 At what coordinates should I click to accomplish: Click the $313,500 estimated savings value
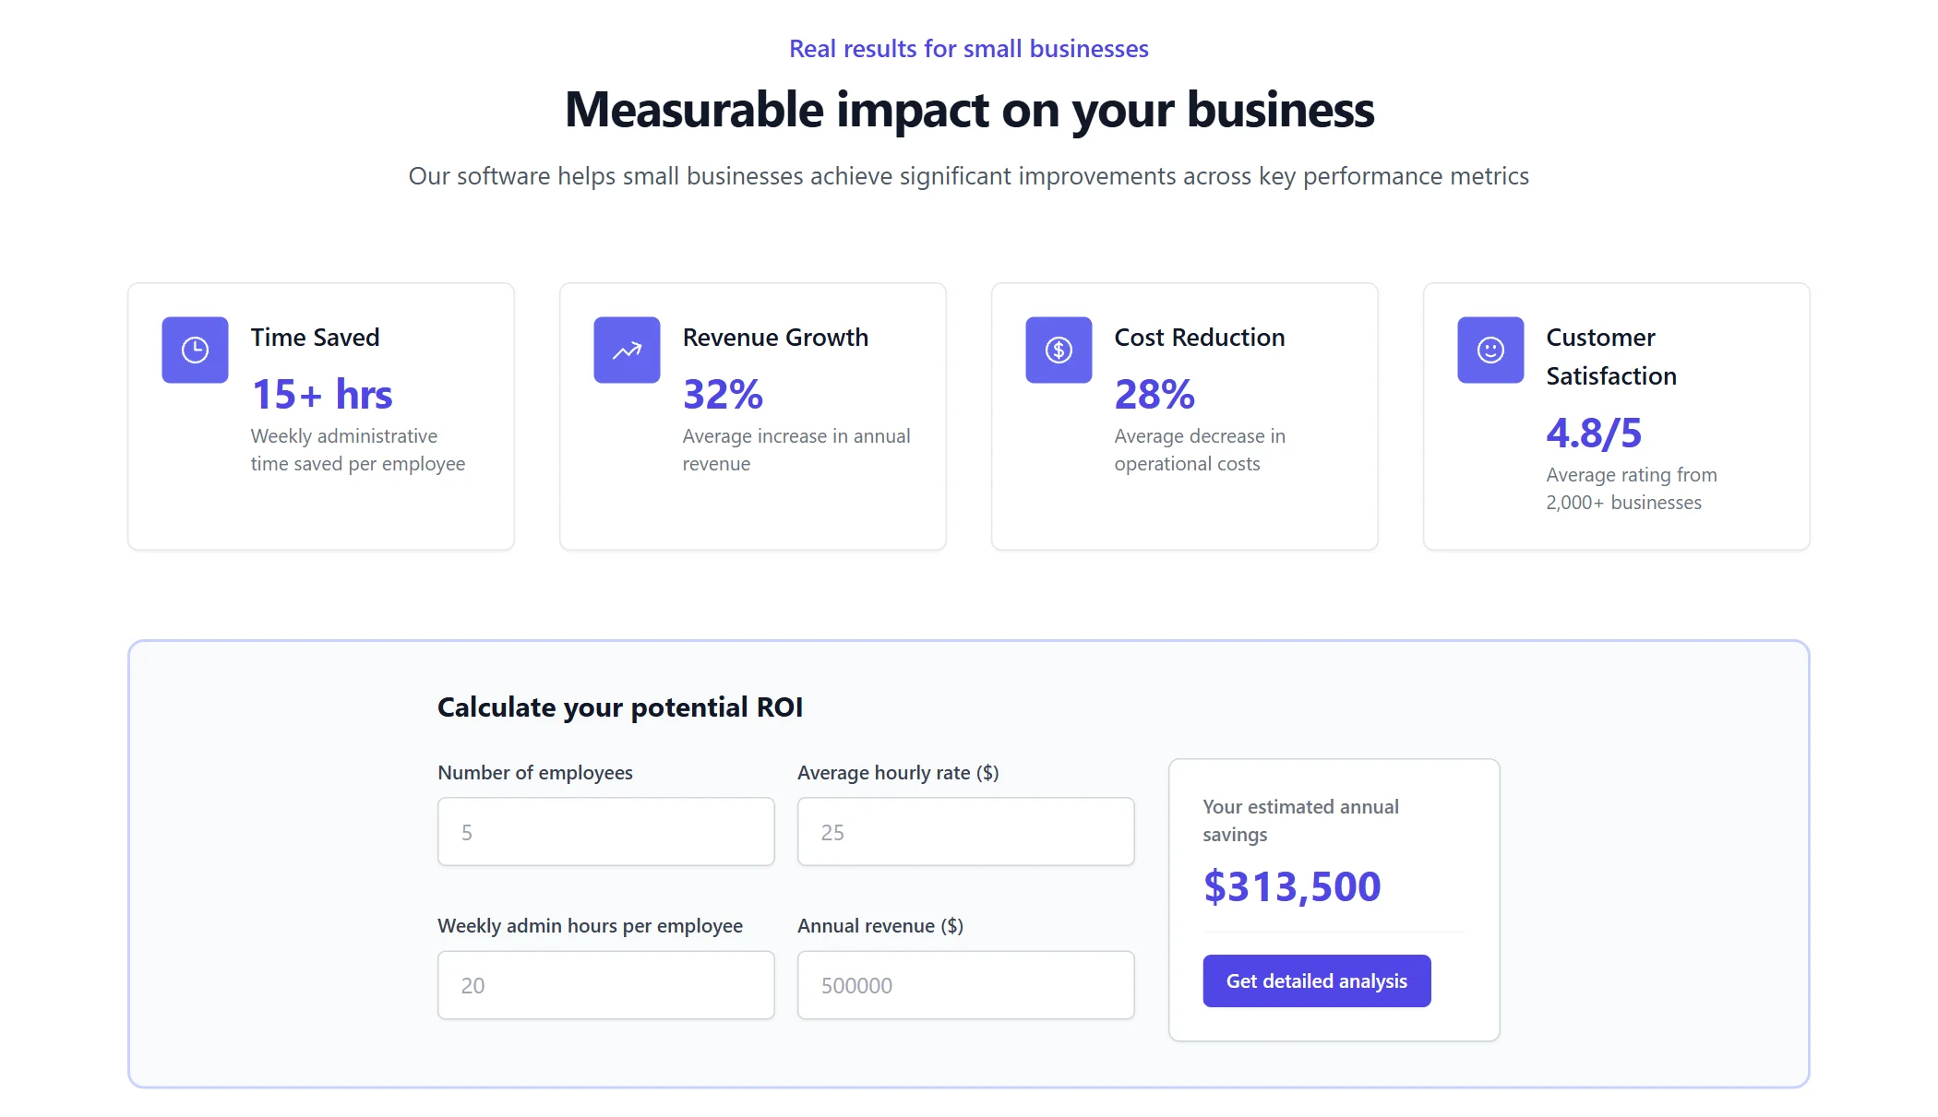tap(1292, 886)
